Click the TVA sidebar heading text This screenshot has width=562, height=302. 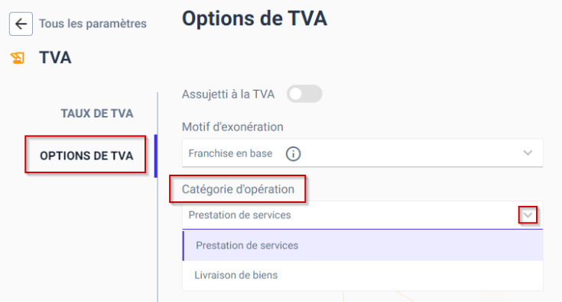55,57
